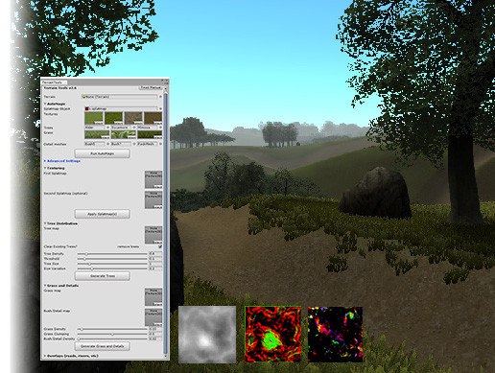Viewport: 495px width, 373px height.
Task: Click the Mimosa tree field
Action: (148, 128)
